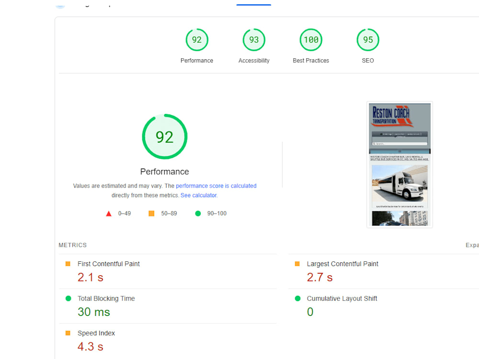The image size is (479, 359).
Task: Click the Speed Index metric label
Action: coord(96,333)
